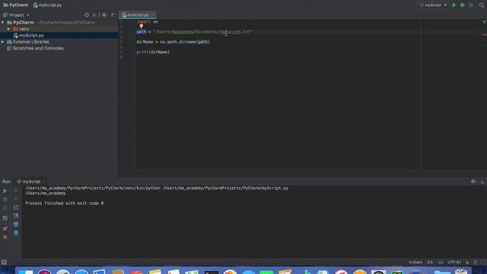Click the UTF-8 encoding selector in status bar
This screenshot has width=487, height=274.
[x=454, y=263]
